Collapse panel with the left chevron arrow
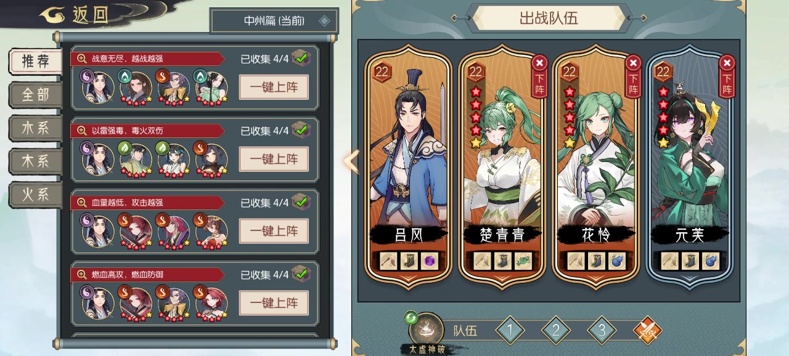Screen dimensions: 789x356 tap(351, 161)
